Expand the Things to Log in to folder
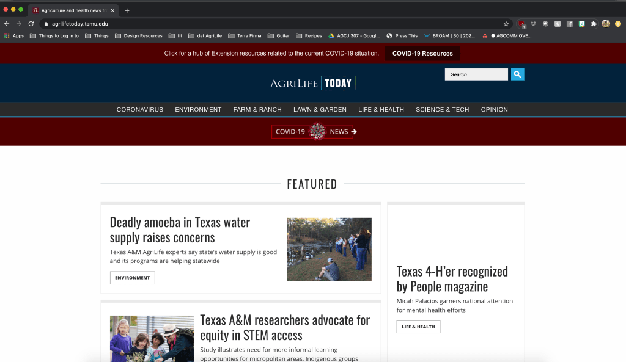Screen dimensions: 626x362 click(x=54, y=36)
